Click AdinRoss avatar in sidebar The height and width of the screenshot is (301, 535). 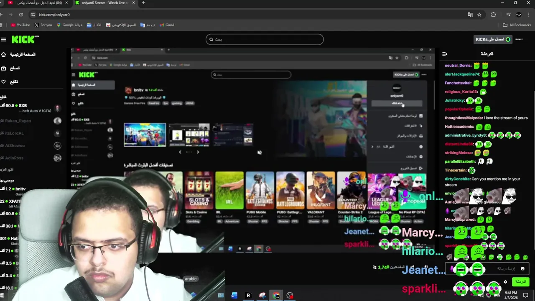pos(58,158)
